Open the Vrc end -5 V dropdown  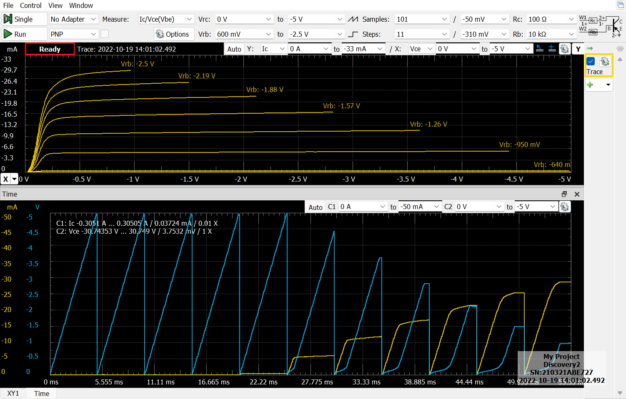point(316,19)
